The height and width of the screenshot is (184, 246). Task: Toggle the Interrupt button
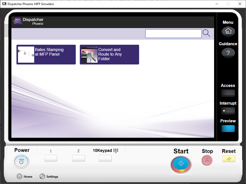click(228, 111)
